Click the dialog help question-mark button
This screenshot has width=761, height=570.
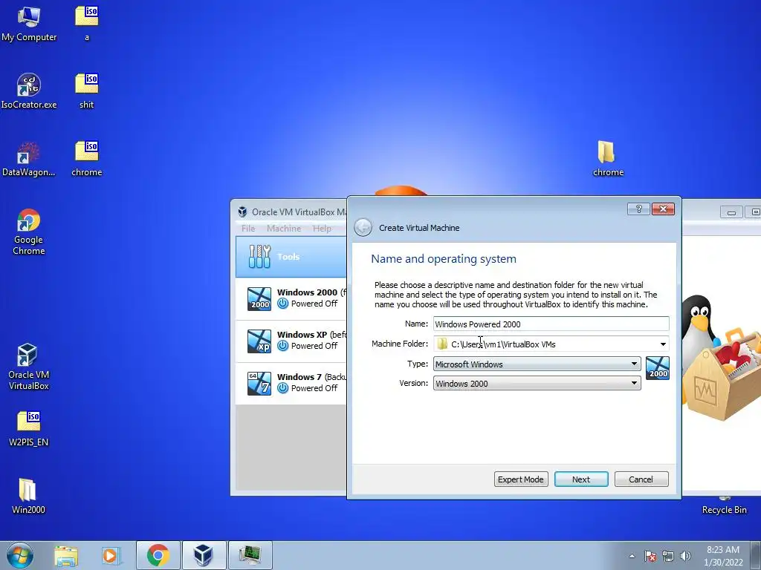638,209
